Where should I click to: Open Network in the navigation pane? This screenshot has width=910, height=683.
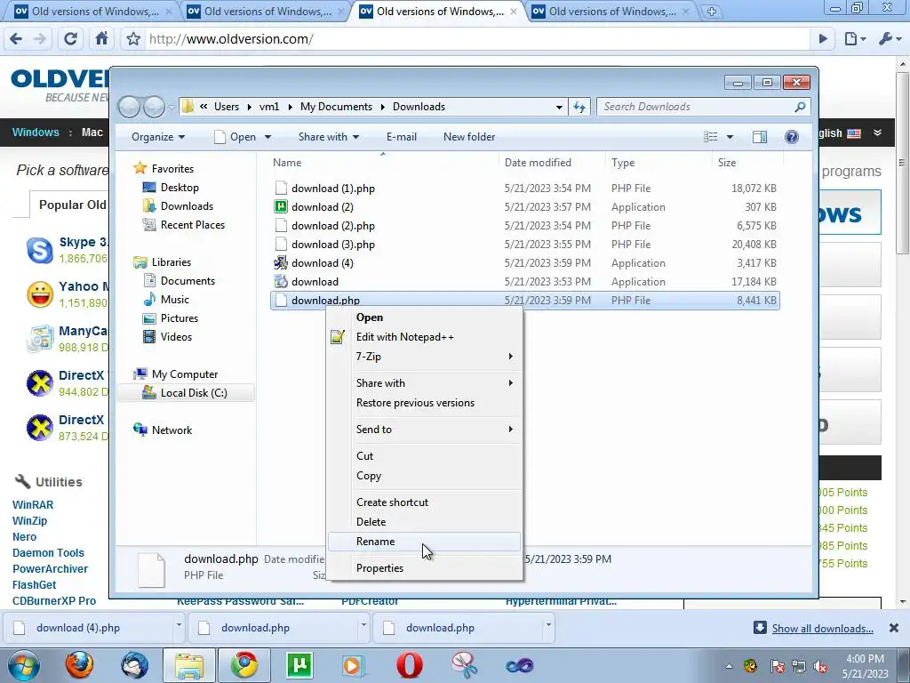172,430
